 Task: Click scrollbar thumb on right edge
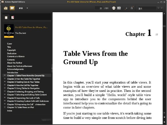(x=164, y=26)
